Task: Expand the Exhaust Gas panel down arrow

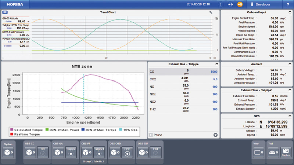Action: click(215, 135)
